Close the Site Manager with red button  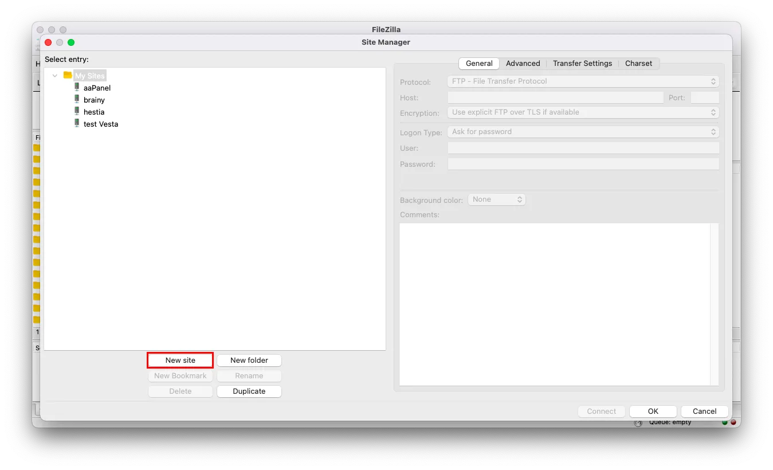(x=48, y=42)
